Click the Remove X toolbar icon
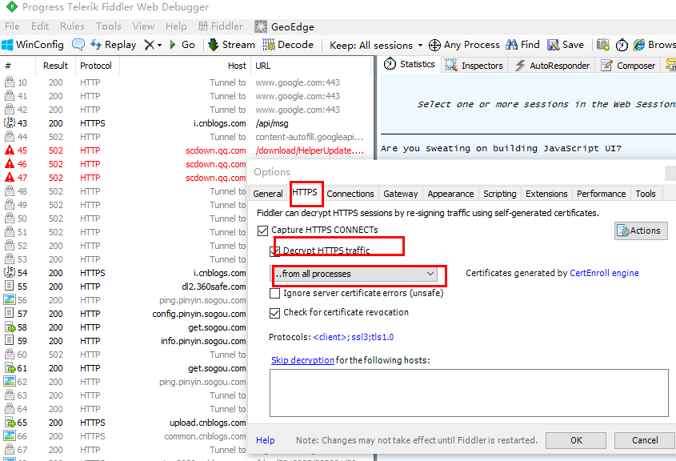 coord(149,45)
